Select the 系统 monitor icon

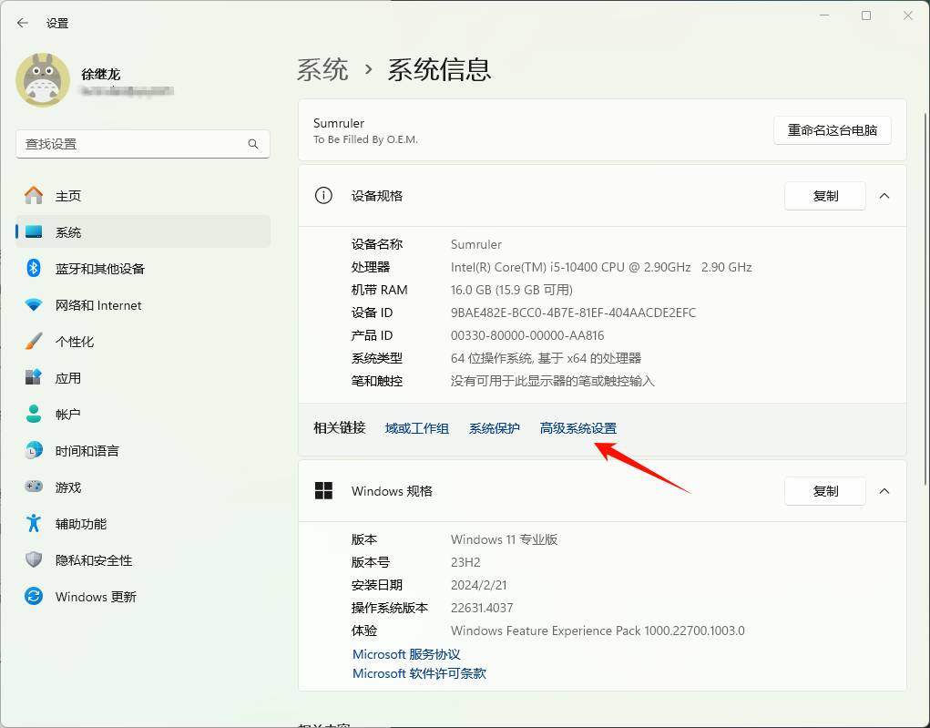pyautogui.click(x=34, y=232)
